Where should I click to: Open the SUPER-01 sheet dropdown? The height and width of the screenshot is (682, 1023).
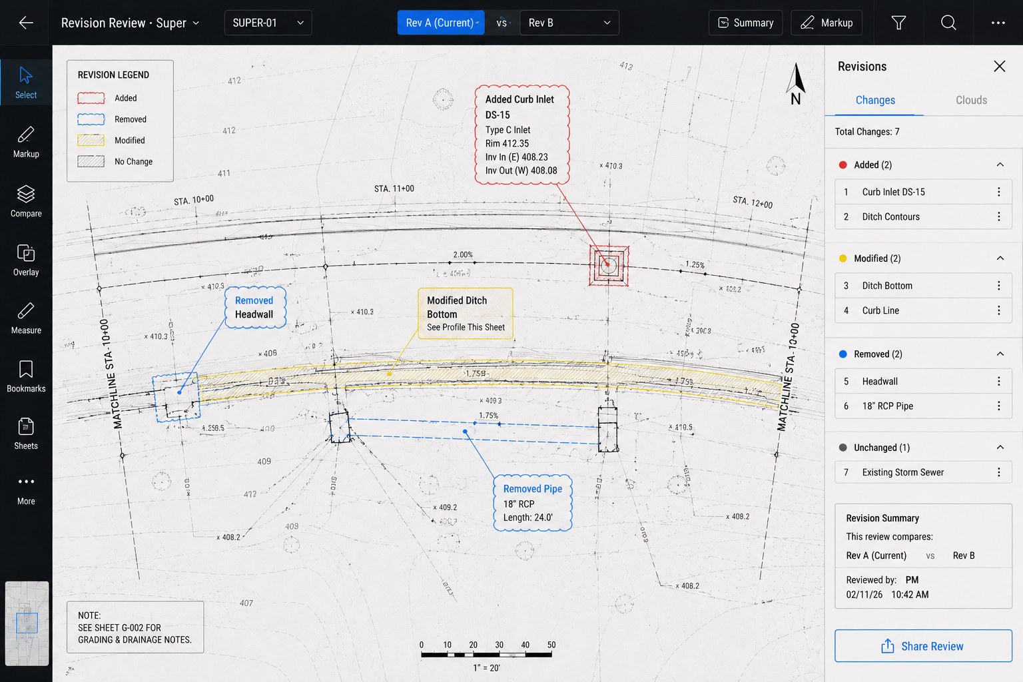268,23
